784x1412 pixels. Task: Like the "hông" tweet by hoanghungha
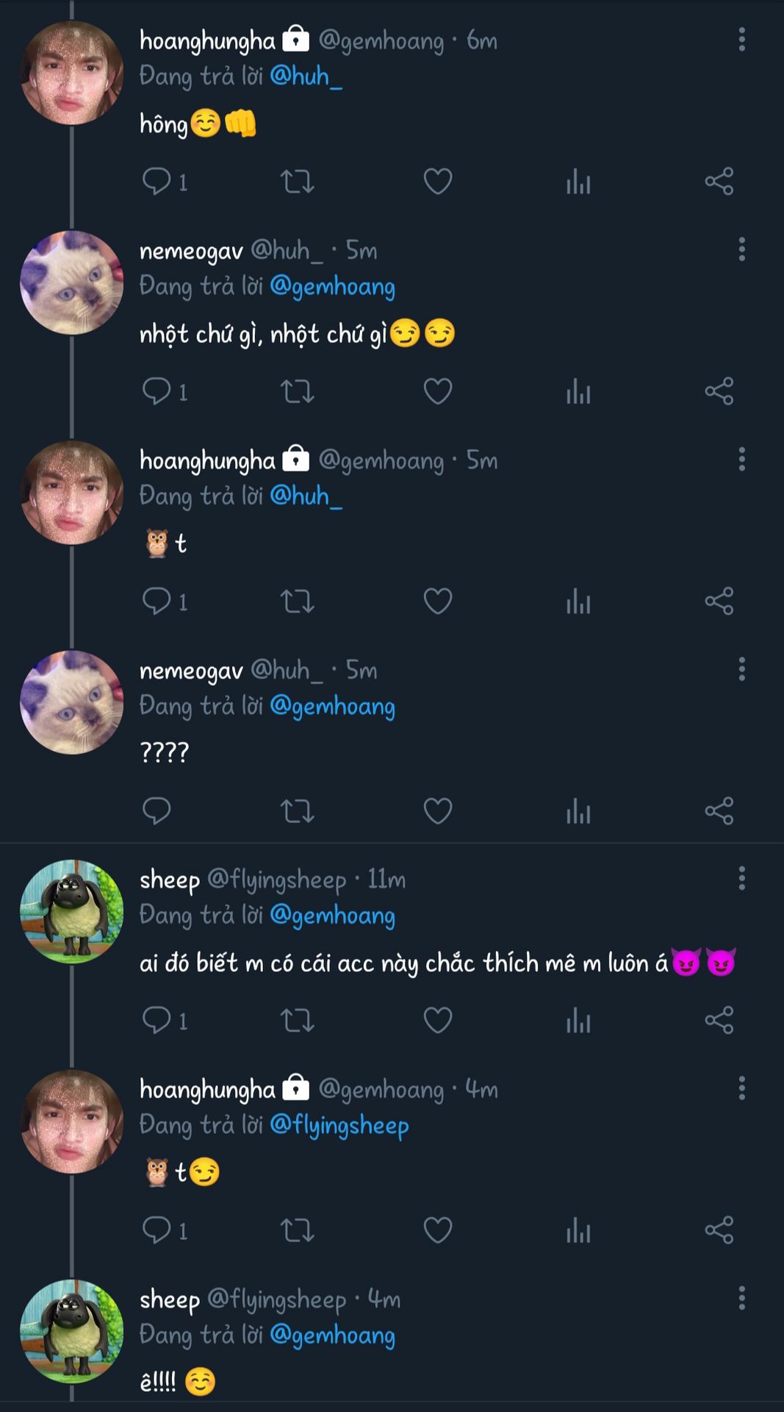437,181
